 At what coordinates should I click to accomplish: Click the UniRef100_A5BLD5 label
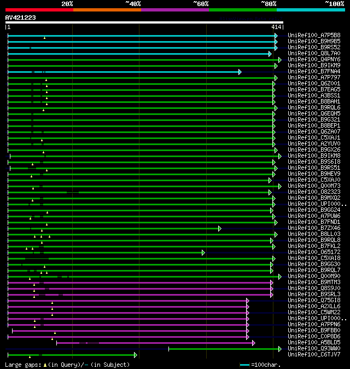(314, 343)
